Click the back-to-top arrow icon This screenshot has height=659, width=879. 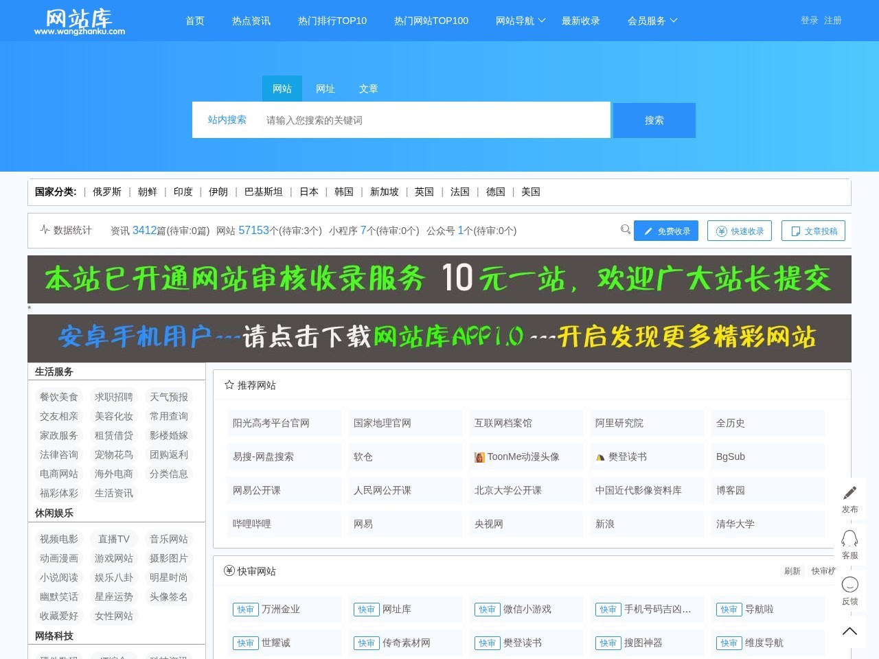[x=849, y=631]
